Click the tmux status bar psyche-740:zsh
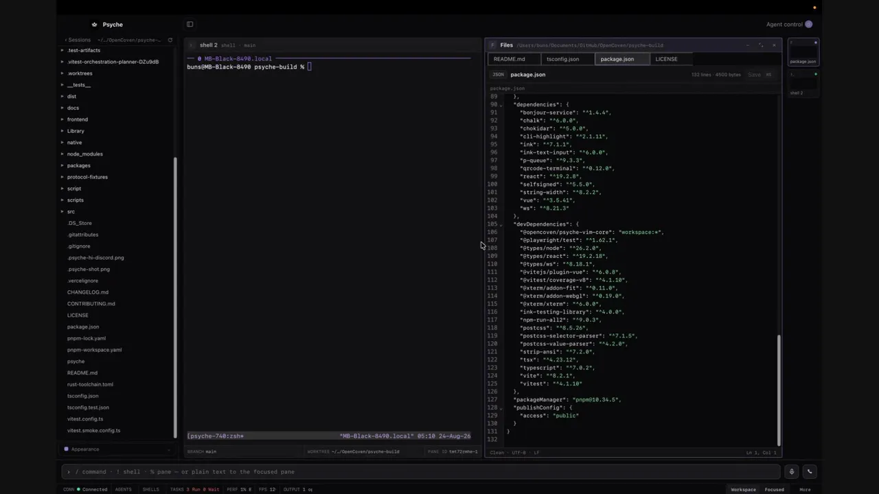This screenshot has height=494, width=879. [x=216, y=436]
